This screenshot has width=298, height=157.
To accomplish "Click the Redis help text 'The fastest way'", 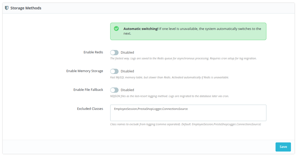I will click(x=183, y=58).
